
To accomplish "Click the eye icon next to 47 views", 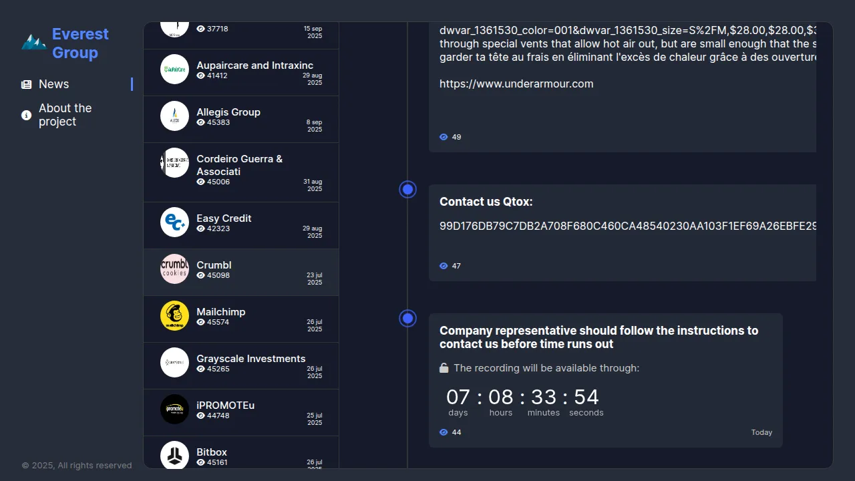I will pyautogui.click(x=444, y=266).
